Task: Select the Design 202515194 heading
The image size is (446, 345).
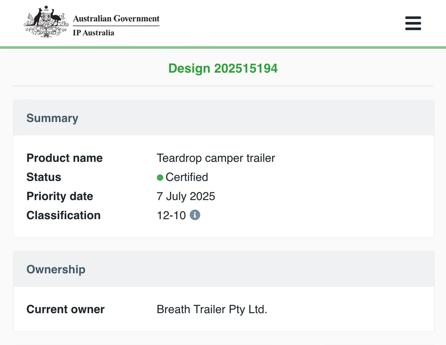Action: [223, 68]
